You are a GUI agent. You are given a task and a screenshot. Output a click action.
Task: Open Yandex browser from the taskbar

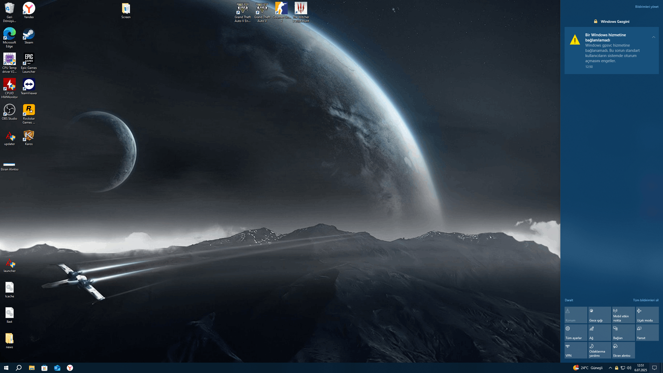tap(70, 368)
